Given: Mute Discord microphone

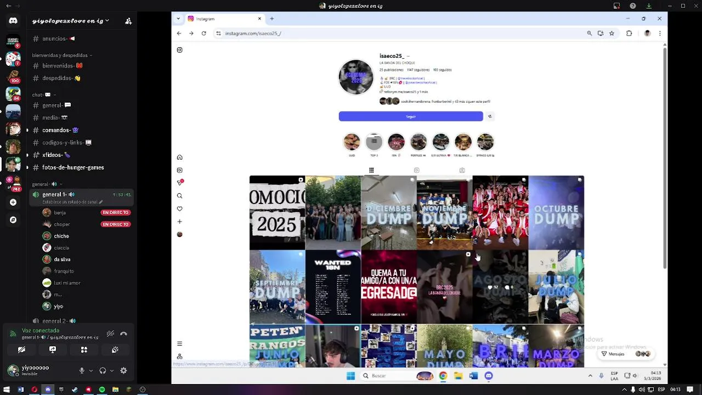Looking at the screenshot, I should coord(82,370).
